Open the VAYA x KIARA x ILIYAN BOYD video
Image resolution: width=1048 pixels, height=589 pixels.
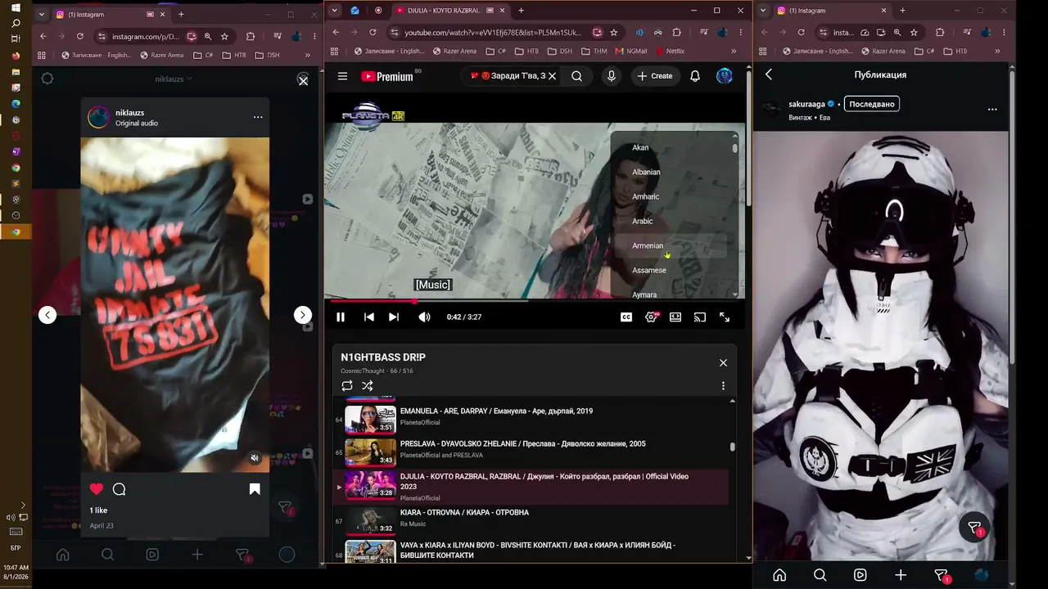(x=531, y=552)
